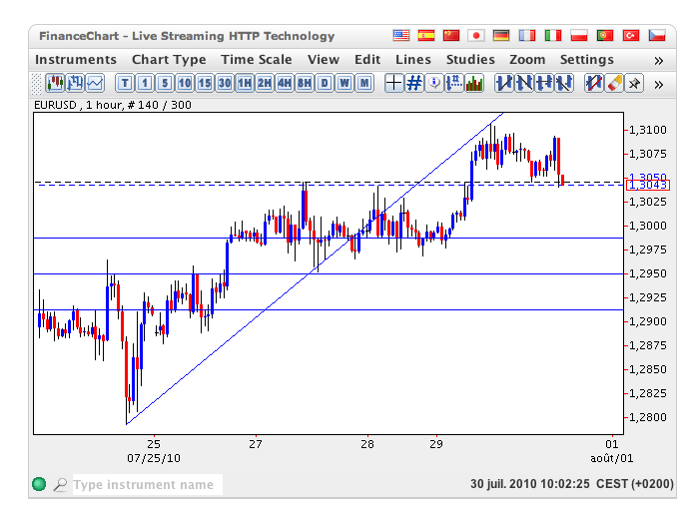
Task: Click the pushpin icon
Action: pyautogui.click(x=634, y=83)
